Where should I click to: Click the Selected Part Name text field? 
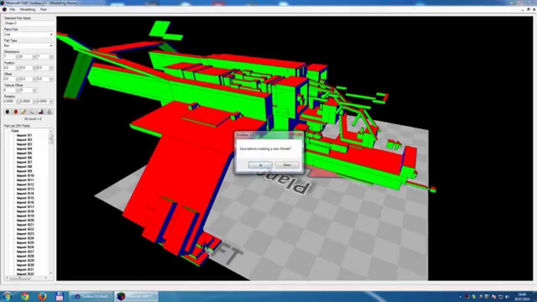point(29,23)
